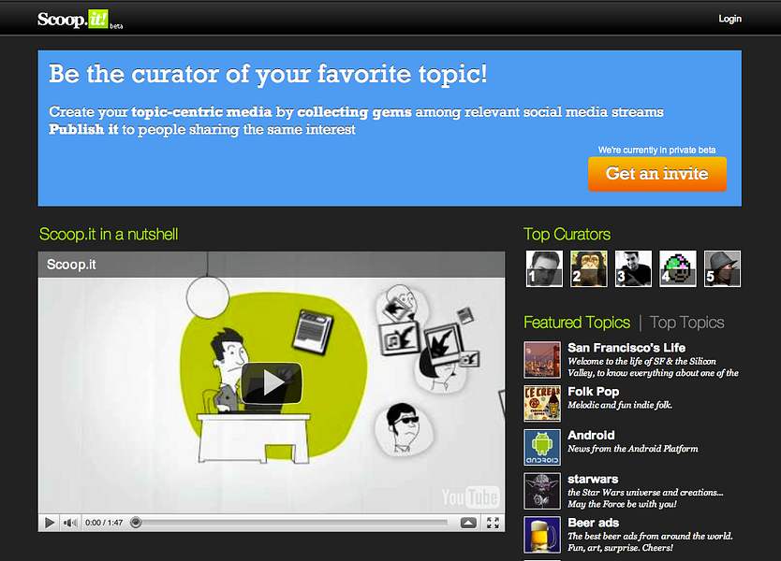This screenshot has width=781, height=561.
Task: Open the video options menu arrow button
Action: (x=468, y=523)
